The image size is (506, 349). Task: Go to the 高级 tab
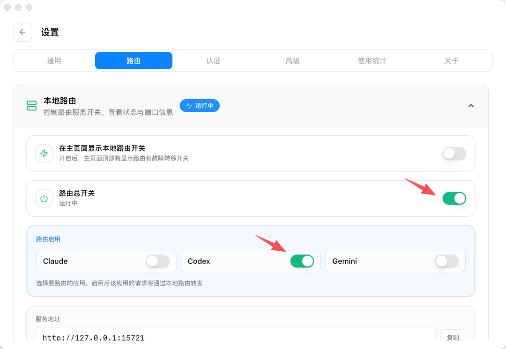[x=293, y=60]
